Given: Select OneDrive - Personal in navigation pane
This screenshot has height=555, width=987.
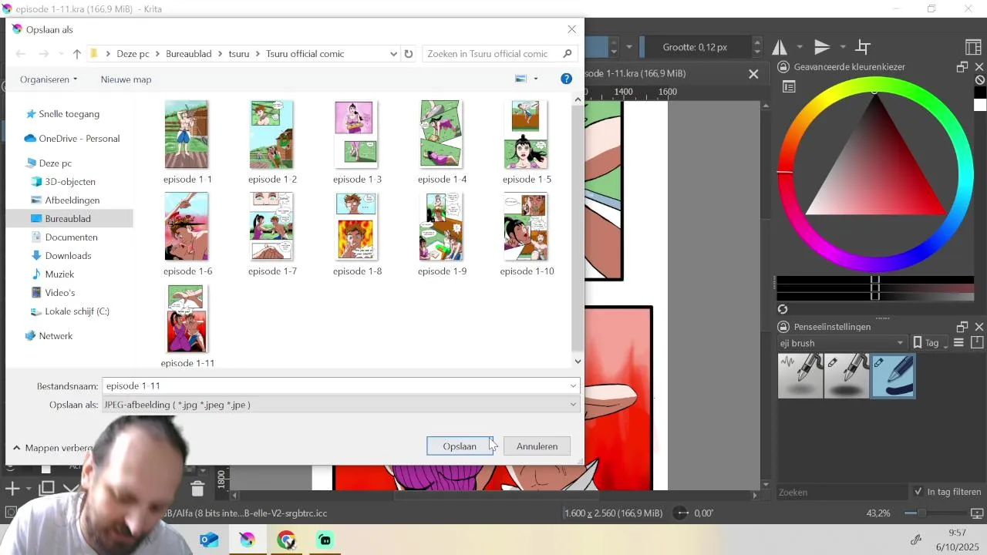Looking at the screenshot, I should 79,139.
